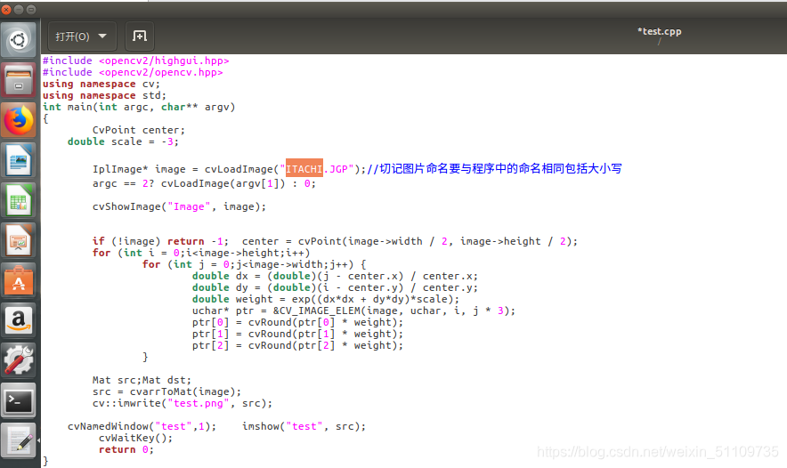This screenshot has height=468, width=787.
Task: Click the 'if (!image) return -1;' statement
Action: 160,241
